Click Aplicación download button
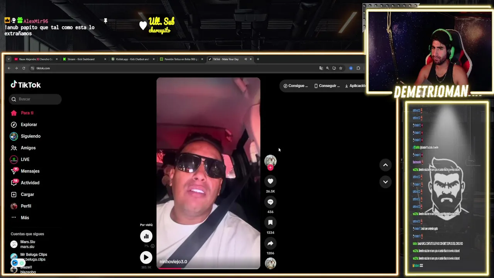Image resolution: width=494 pixels, height=278 pixels. pos(355,86)
